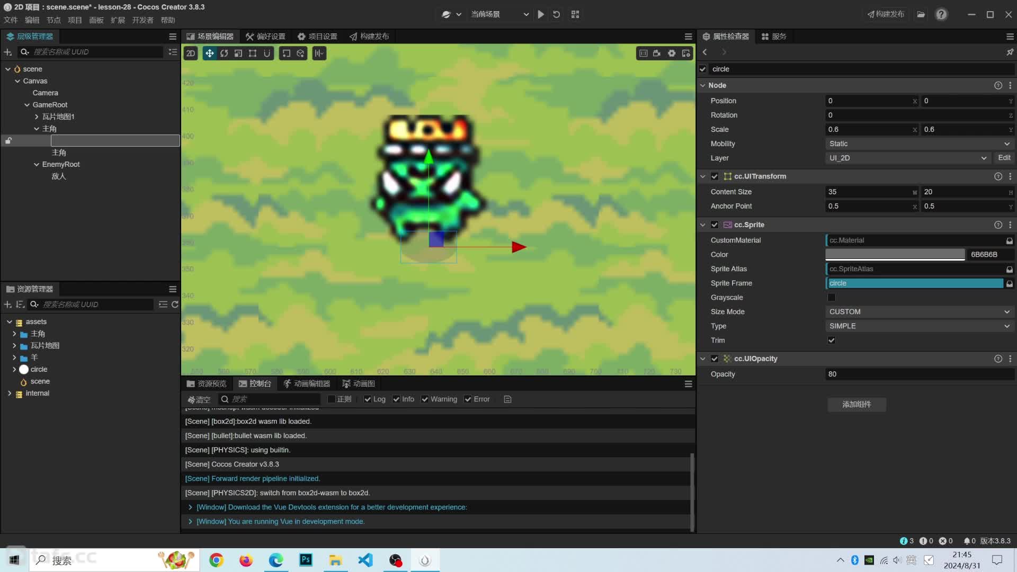1017x572 pixels.
Task: Open the sprite Type dropdown showing SIMPLE
Action: click(x=920, y=326)
